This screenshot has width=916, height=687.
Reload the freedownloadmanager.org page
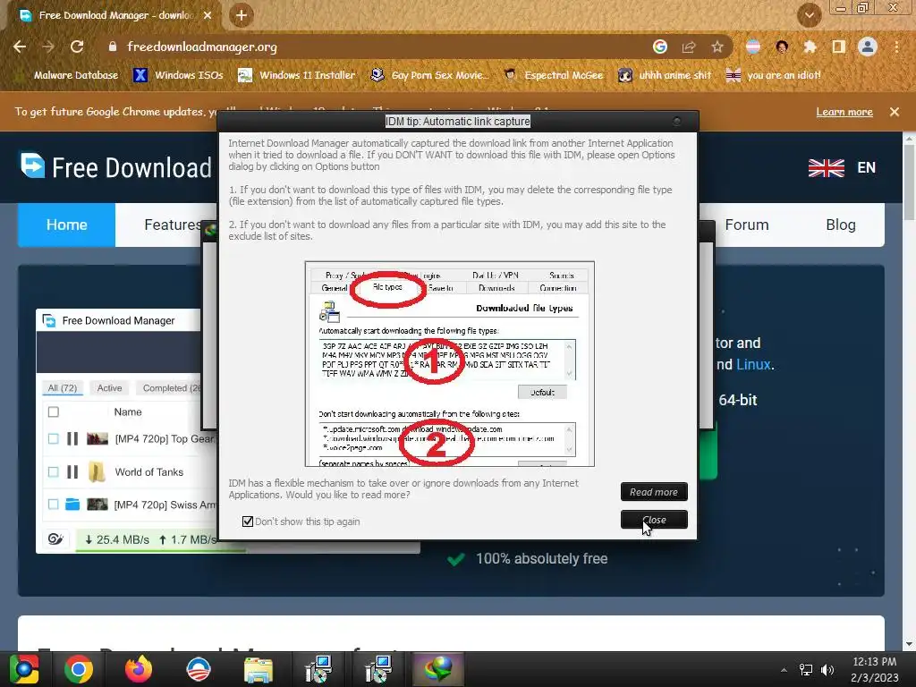coord(77,47)
